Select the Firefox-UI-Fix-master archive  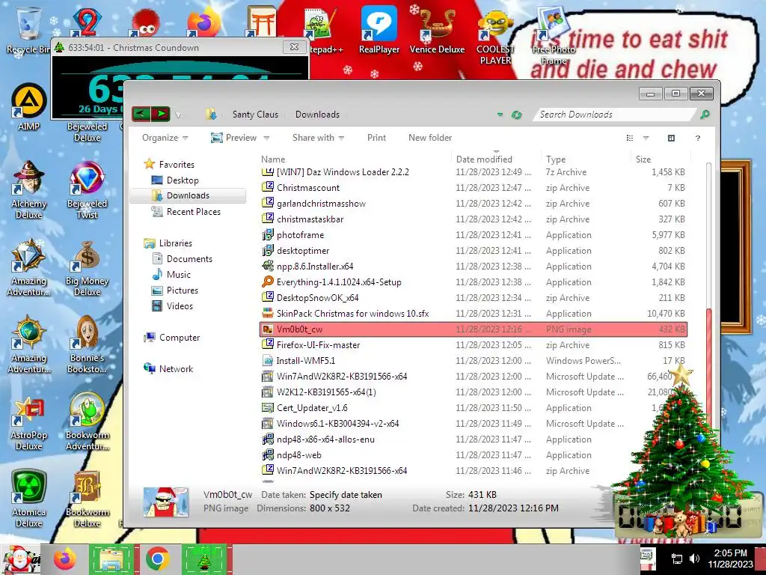(x=473, y=344)
